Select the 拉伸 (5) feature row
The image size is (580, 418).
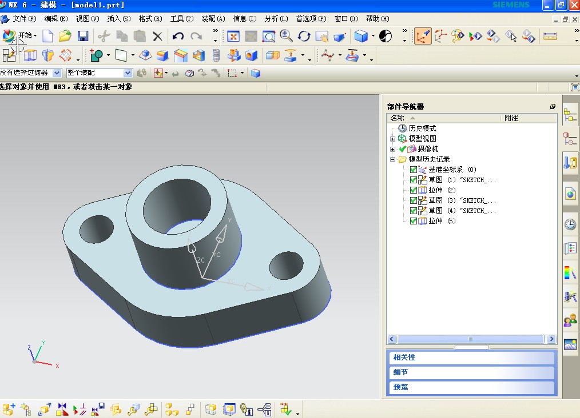point(442,221)
